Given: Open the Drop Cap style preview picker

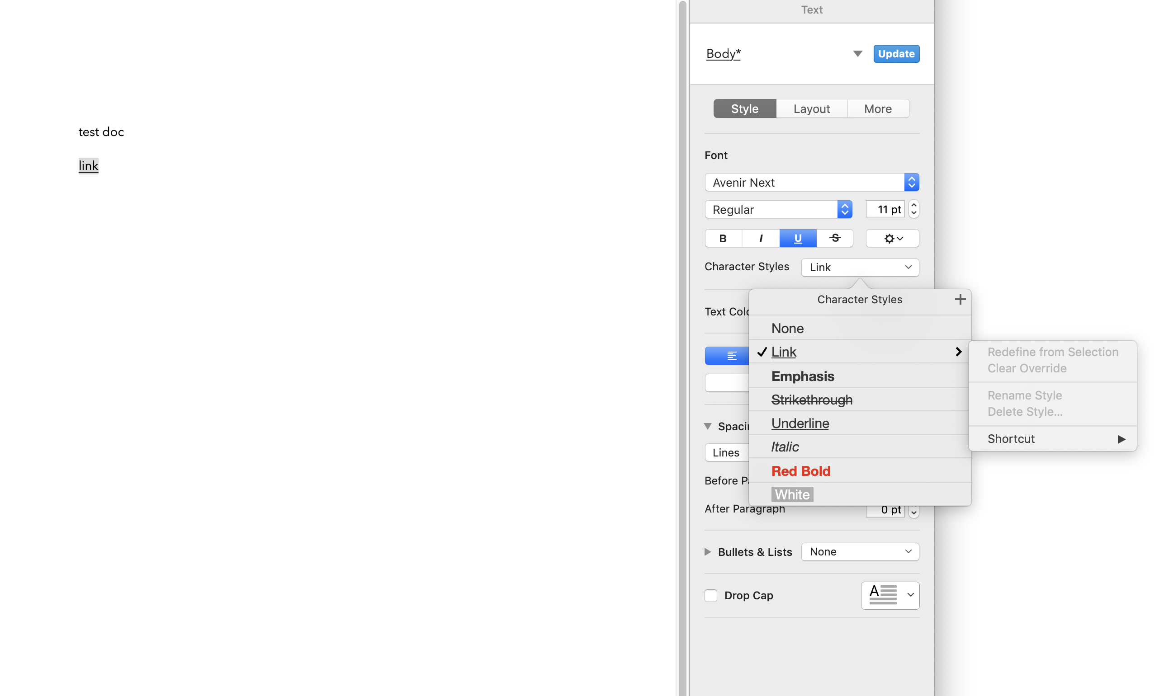Looking at the screenshot, I should [x=890, y=595].
